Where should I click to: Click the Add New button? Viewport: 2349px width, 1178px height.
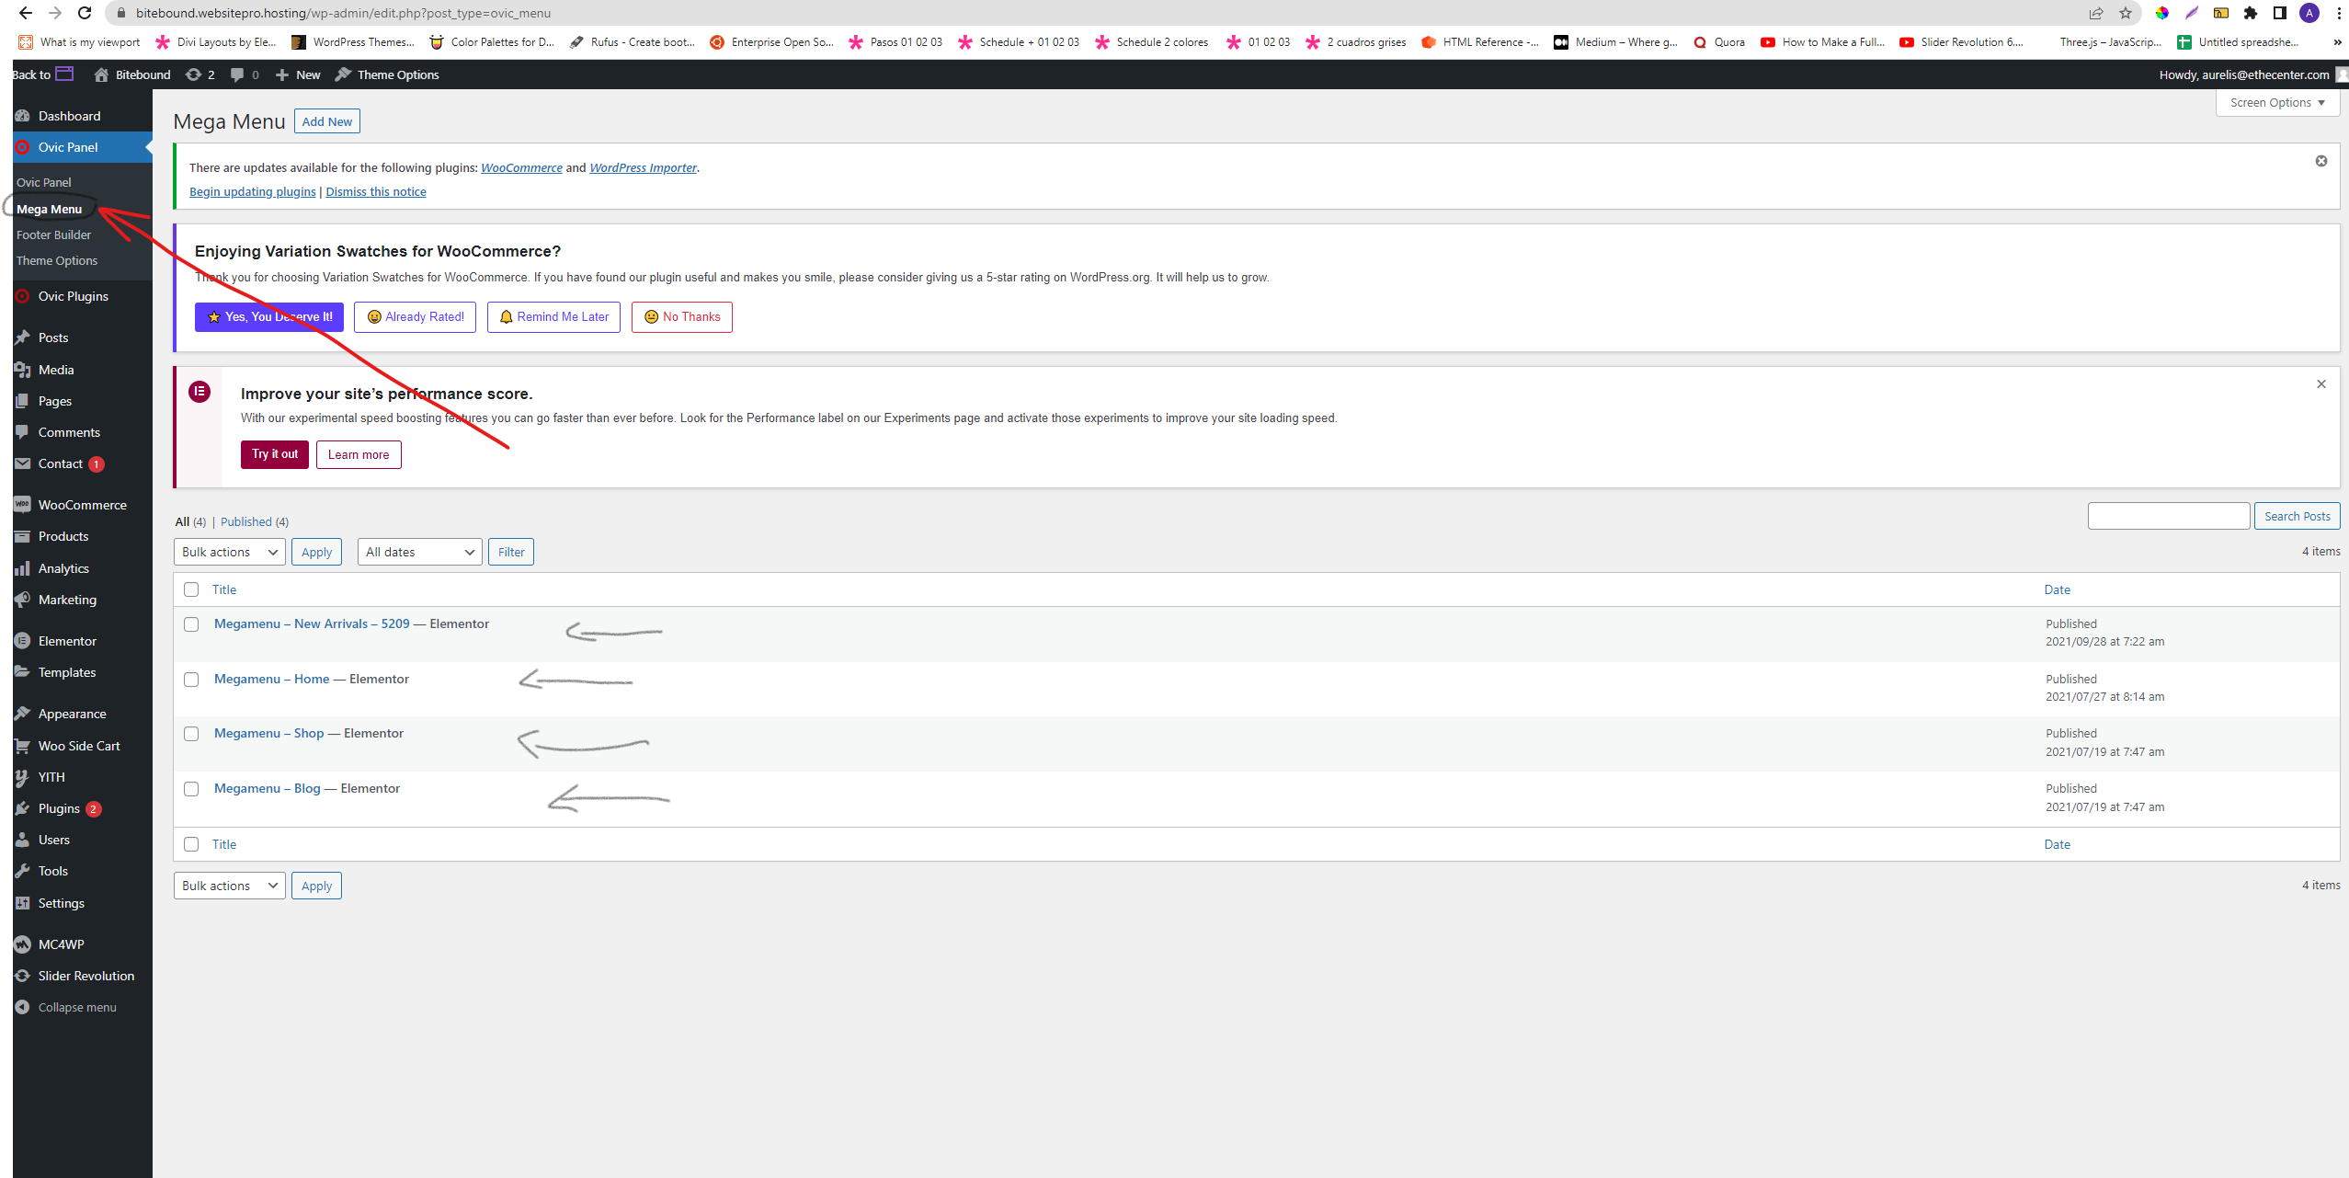point(327,121)
